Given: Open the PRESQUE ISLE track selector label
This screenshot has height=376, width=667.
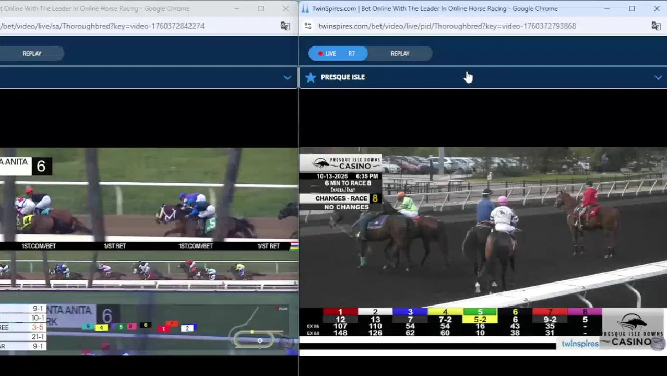Looking at the screenshot, I should (x=343, y=77).
